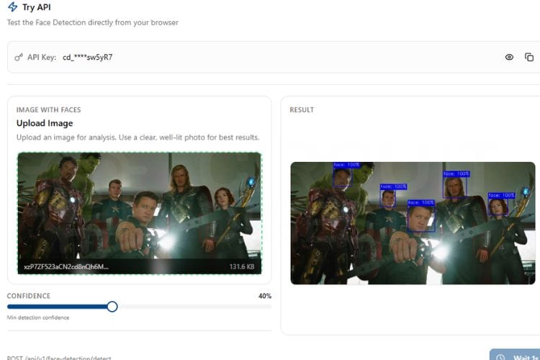540x360 pixels.
Task: Click the Upload Image heading
Action: coord(45,123)
